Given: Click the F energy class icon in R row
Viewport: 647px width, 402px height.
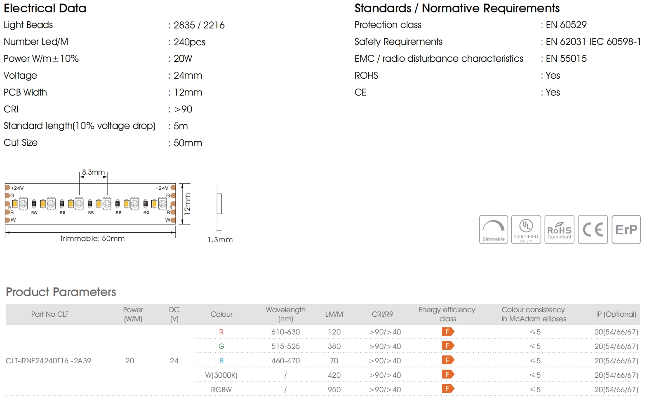Looking at the screenshot, I should tap(448, 332).
